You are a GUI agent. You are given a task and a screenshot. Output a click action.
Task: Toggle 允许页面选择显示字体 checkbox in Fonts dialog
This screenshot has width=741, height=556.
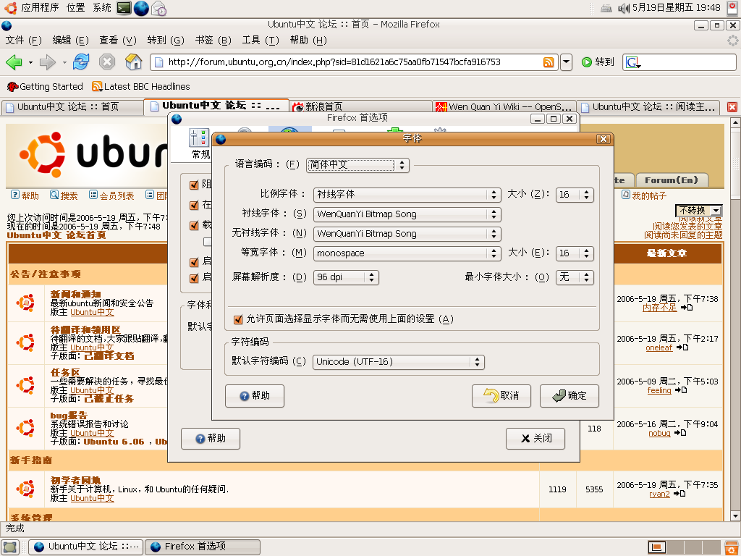pyautogui.click(x=238, y=319)
